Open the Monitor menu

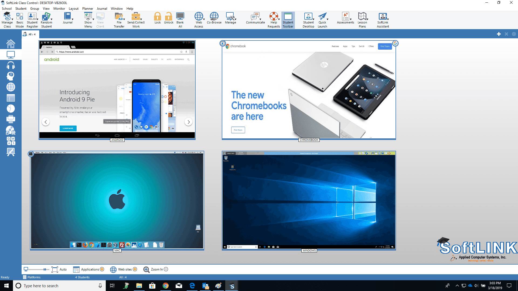tap(59, 9)
